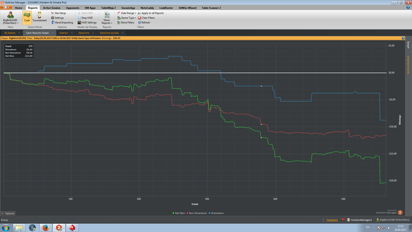Viewport: 412px width, 232px height.
Task: Click the selected point on the green line
Action: click(261, 137)
